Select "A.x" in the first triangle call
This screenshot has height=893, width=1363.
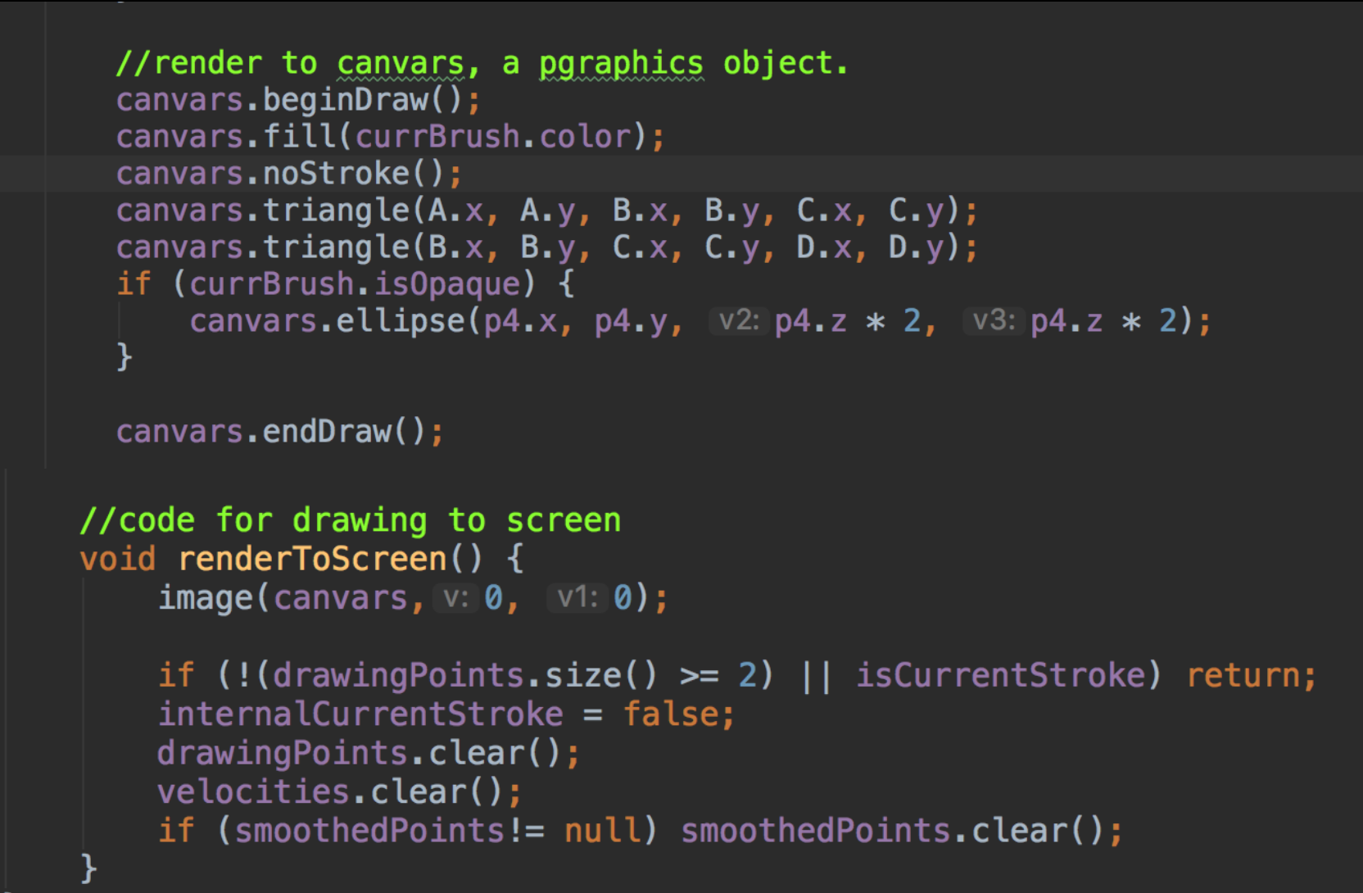pyautogui.click(x=456, y=211)
